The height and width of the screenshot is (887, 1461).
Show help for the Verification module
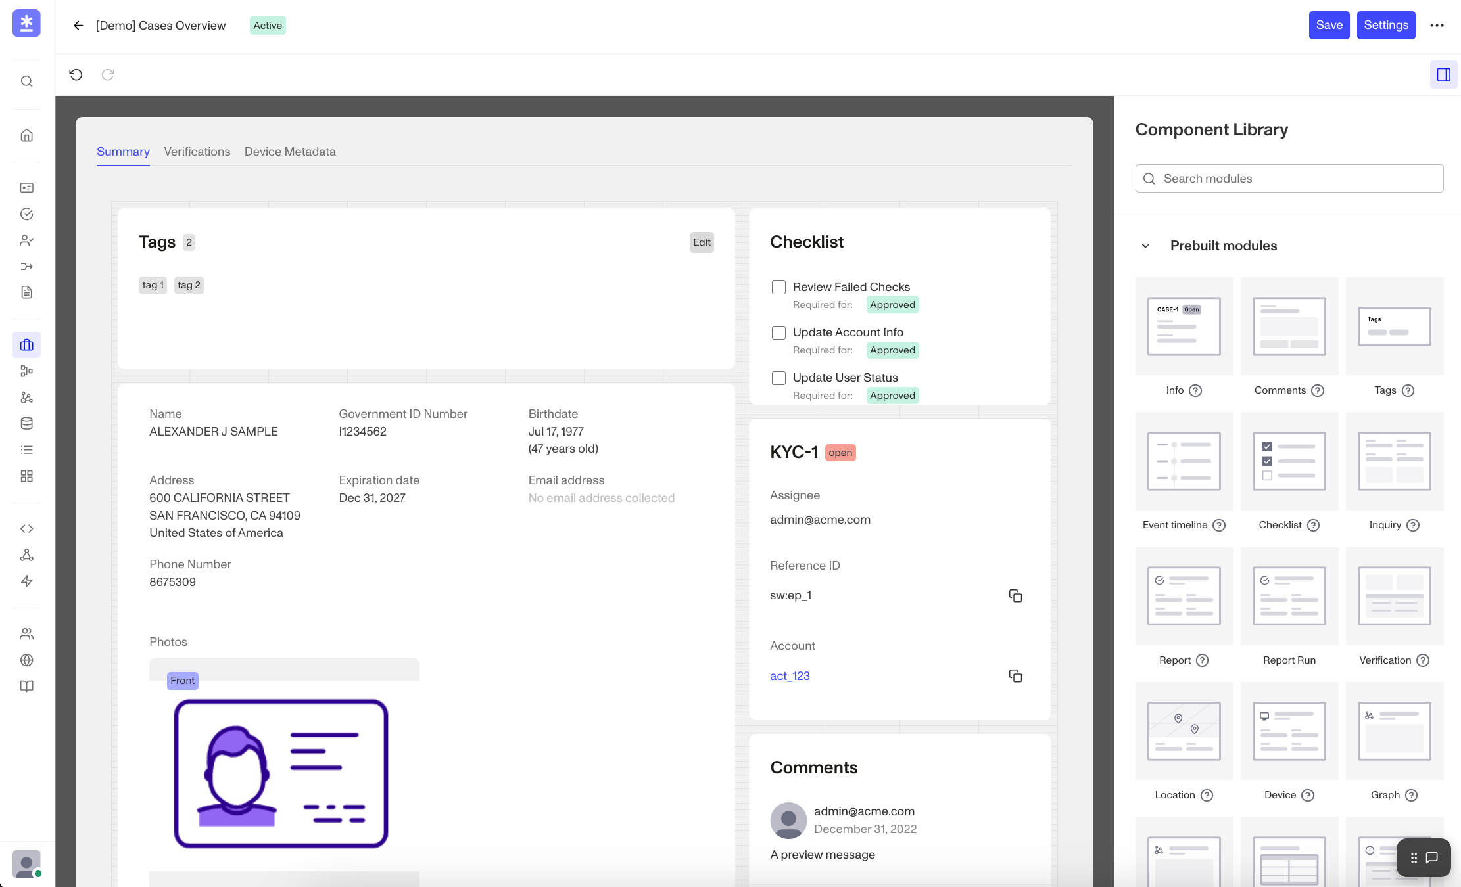click(1423, 661)
